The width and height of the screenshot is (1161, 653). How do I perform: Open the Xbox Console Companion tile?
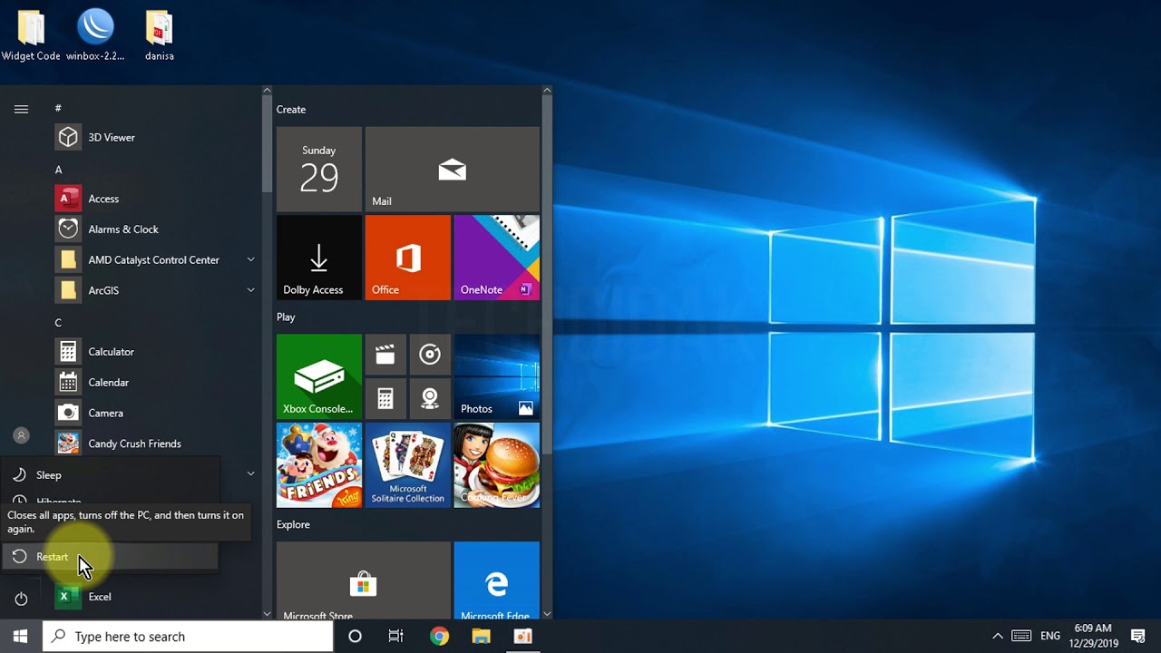click(x=318, y=376)
